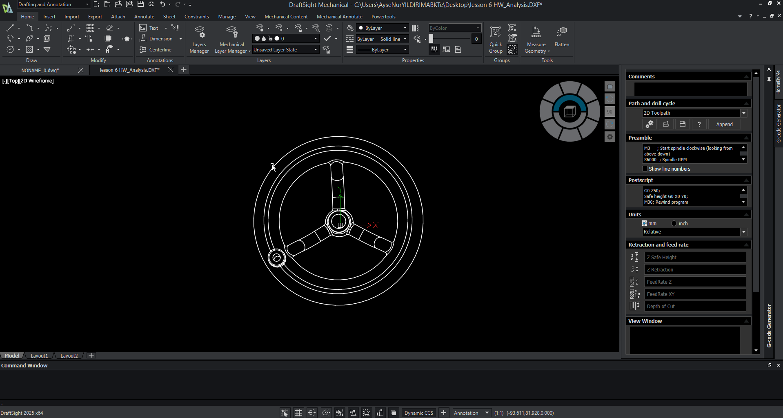Toggle the grid display in status bar

pyautogui.click(x=298, y=413)
